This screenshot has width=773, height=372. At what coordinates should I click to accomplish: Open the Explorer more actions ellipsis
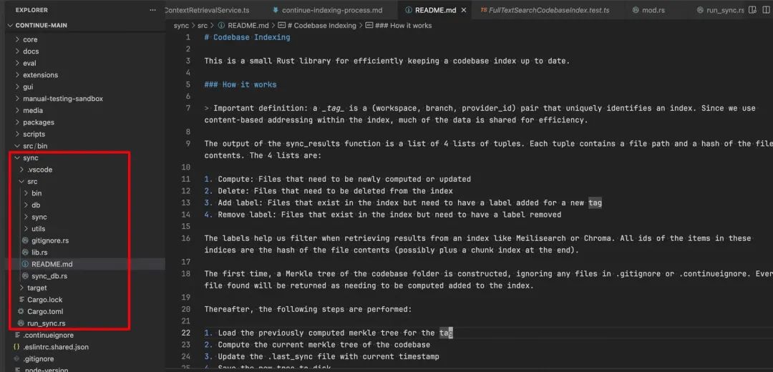click(x=153, y=10)
